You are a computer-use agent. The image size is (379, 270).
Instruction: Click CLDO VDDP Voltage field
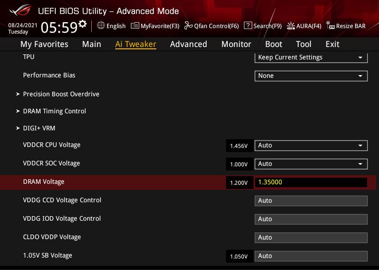click(x=311, y=238)
